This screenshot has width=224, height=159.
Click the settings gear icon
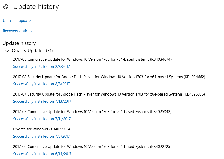point(5,6)
